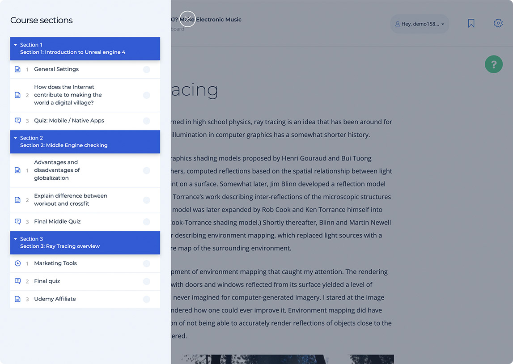
Task: Open the Internet digital village lesson
Action: 68,95
